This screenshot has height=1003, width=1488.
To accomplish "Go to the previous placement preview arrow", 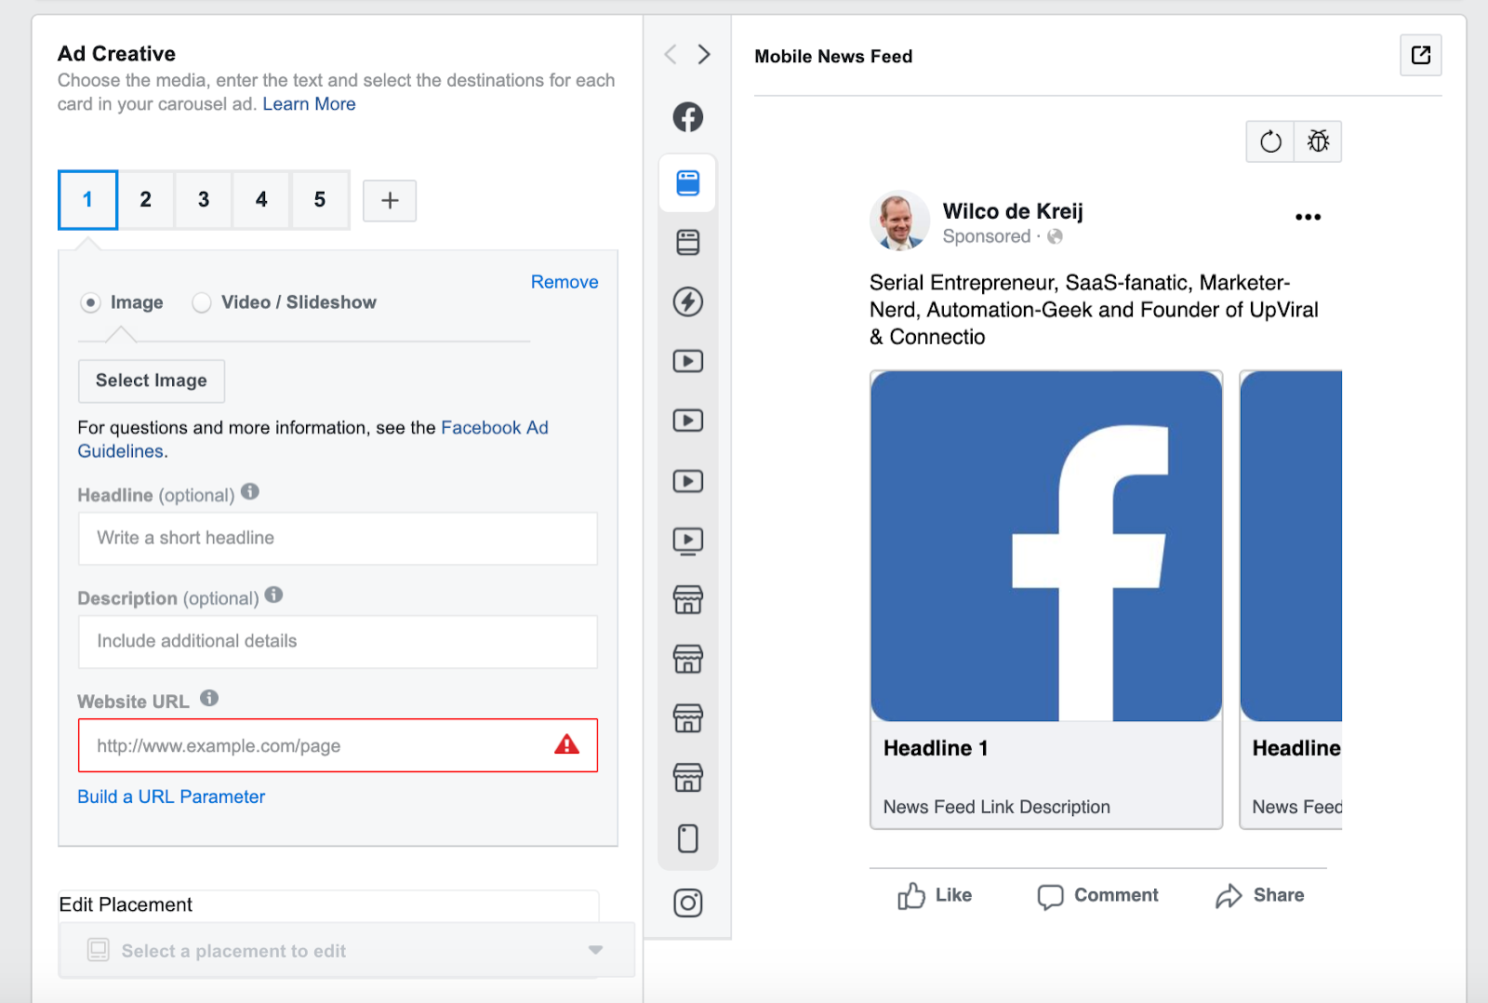I will coord(671,54).
